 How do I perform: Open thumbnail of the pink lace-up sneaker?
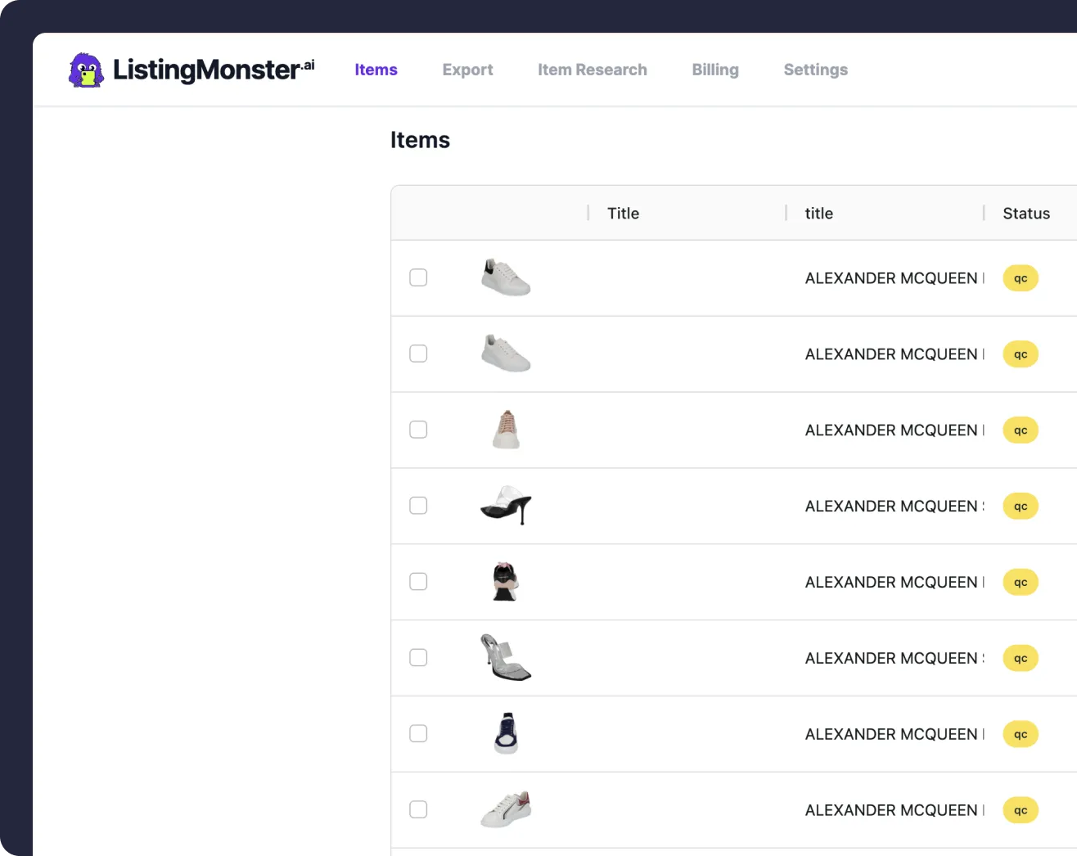click(x=506, y=430)
